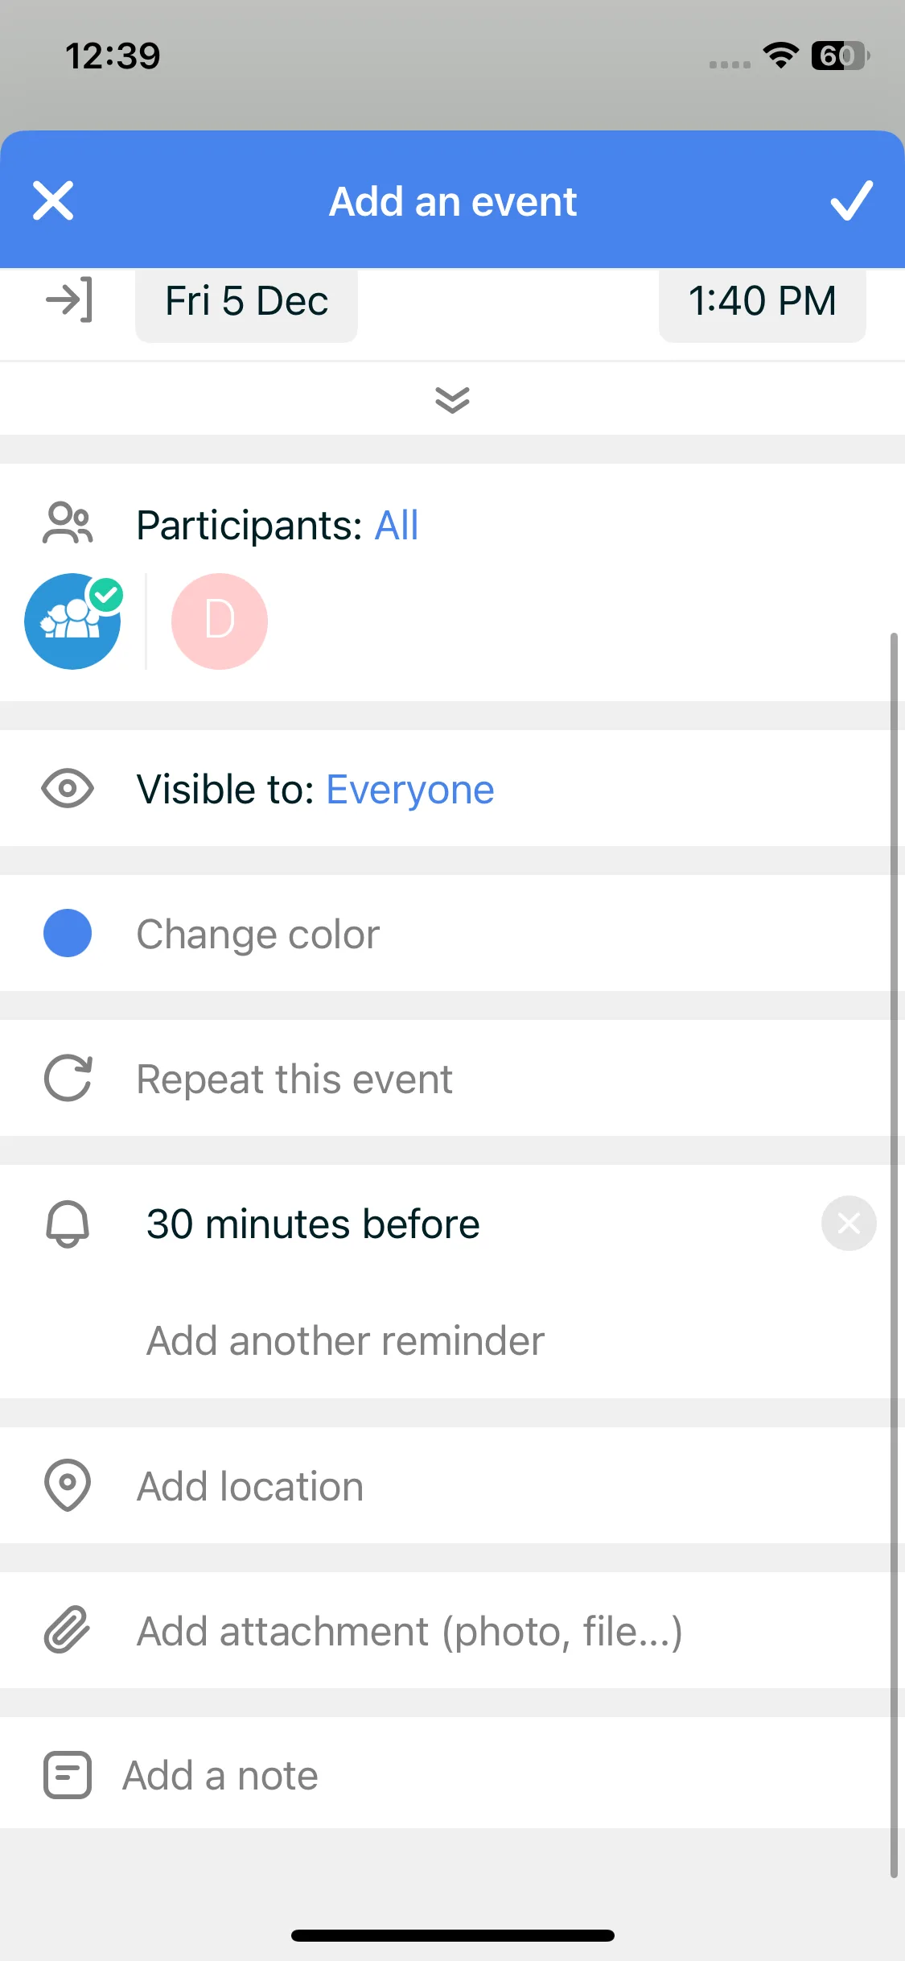Tap the paperclip attachment icon
The width and height of the screenshot is (905, 1961).
[68, 1630]
